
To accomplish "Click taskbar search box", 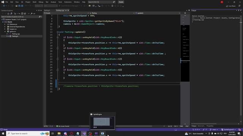I will (x=28, y=133).
